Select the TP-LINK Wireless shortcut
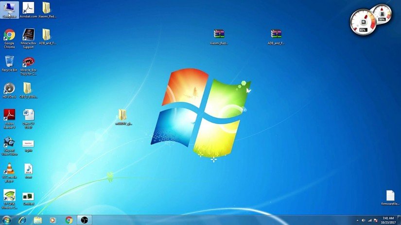Image resolution: width=401 pixels, height=225 pixels. click(x=9, y=199)
